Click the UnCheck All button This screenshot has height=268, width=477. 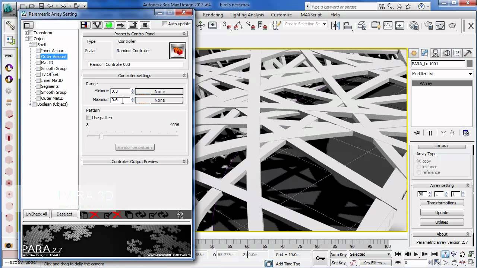pos(36,214)
